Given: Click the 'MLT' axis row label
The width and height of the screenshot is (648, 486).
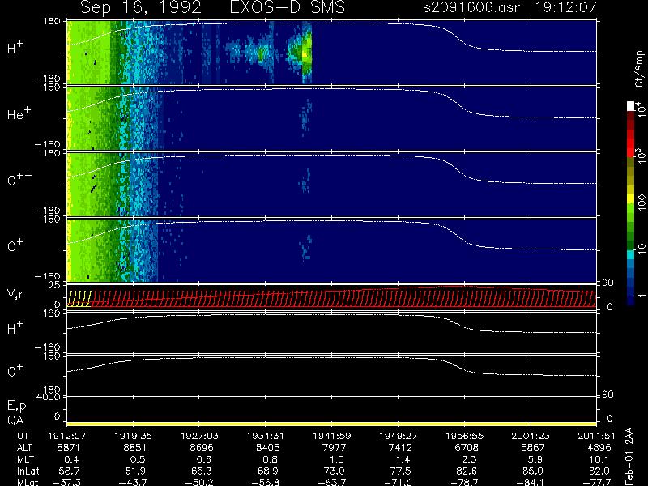Looking at the screenshot, I should (25, 459).
